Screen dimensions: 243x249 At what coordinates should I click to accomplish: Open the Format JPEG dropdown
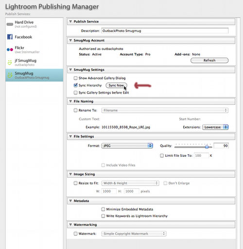tap(127, 146)
